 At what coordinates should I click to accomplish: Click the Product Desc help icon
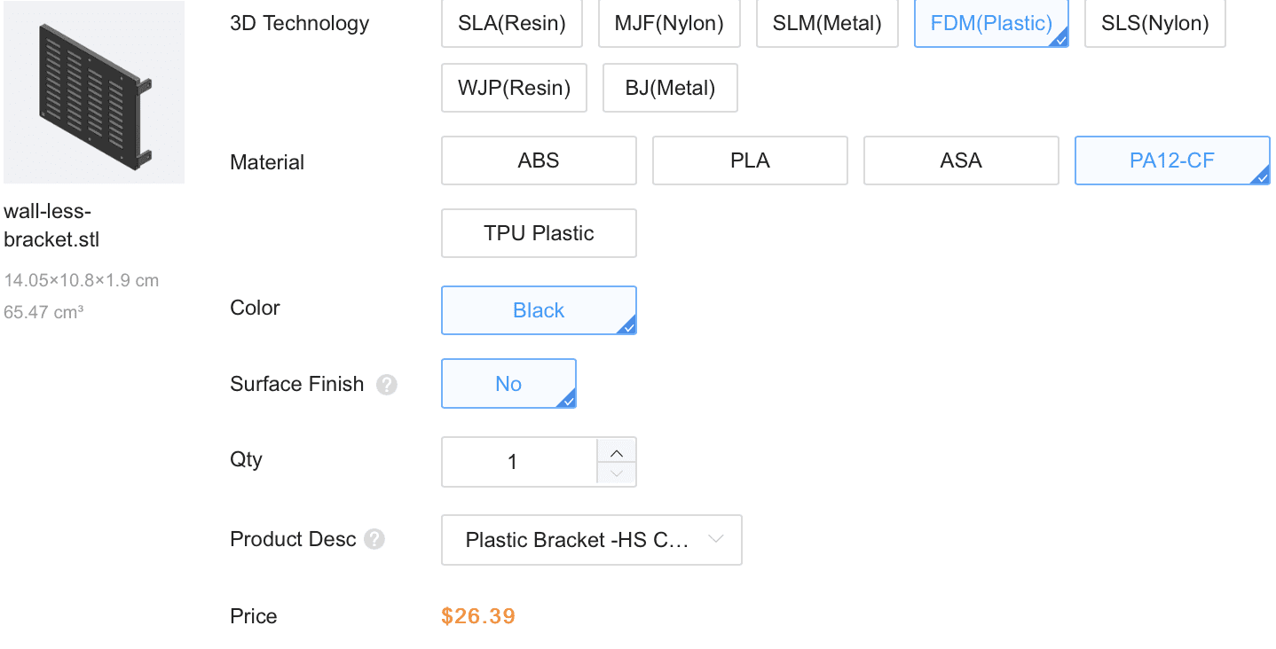[x=374, y=539]
